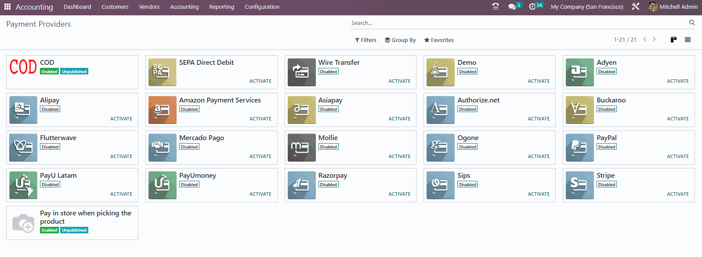
Task: Click the Stripe provider icon
Action: (580, 185)
